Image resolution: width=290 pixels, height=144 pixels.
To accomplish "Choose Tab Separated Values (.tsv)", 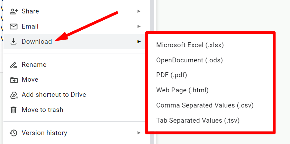I will (198, 121).
